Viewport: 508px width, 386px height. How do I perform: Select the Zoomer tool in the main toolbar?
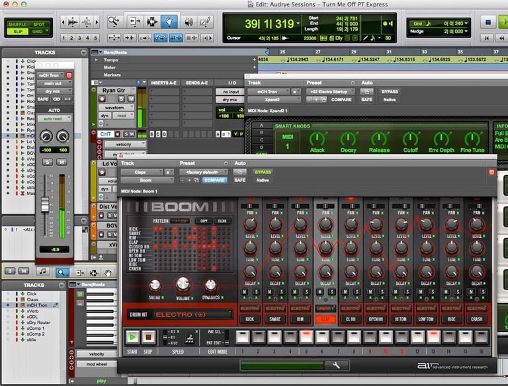(114, 22)
